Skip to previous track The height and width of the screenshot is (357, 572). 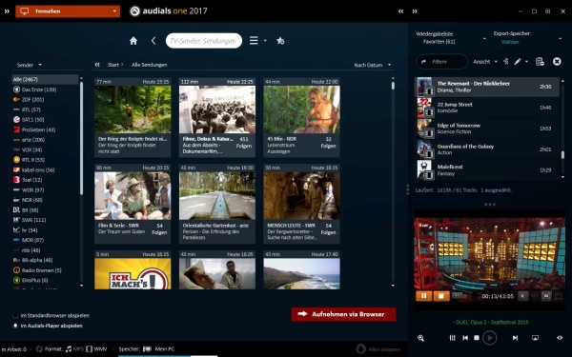tap(465, 338)
